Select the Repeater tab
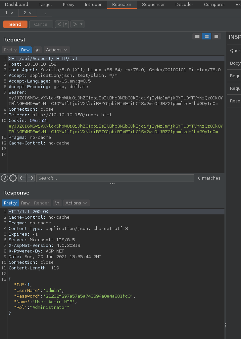Viewport: 241px width, 339px height. click(x=122, y=4)
